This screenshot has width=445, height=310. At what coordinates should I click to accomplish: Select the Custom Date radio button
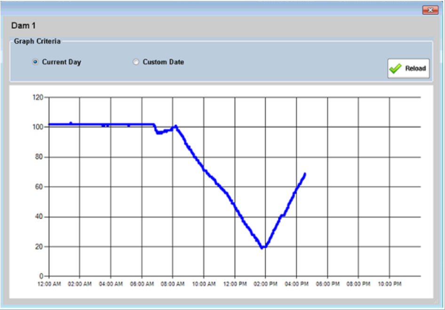(136, 62)
